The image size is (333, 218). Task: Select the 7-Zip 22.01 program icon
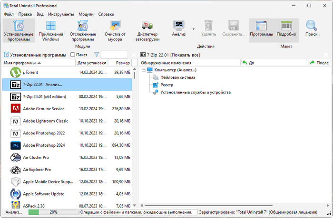16,85
